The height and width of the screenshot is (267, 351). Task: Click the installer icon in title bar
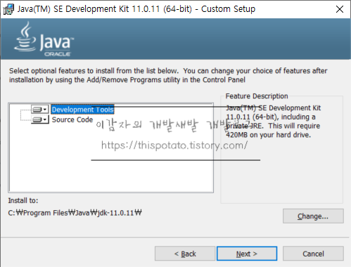click(8, 9)
